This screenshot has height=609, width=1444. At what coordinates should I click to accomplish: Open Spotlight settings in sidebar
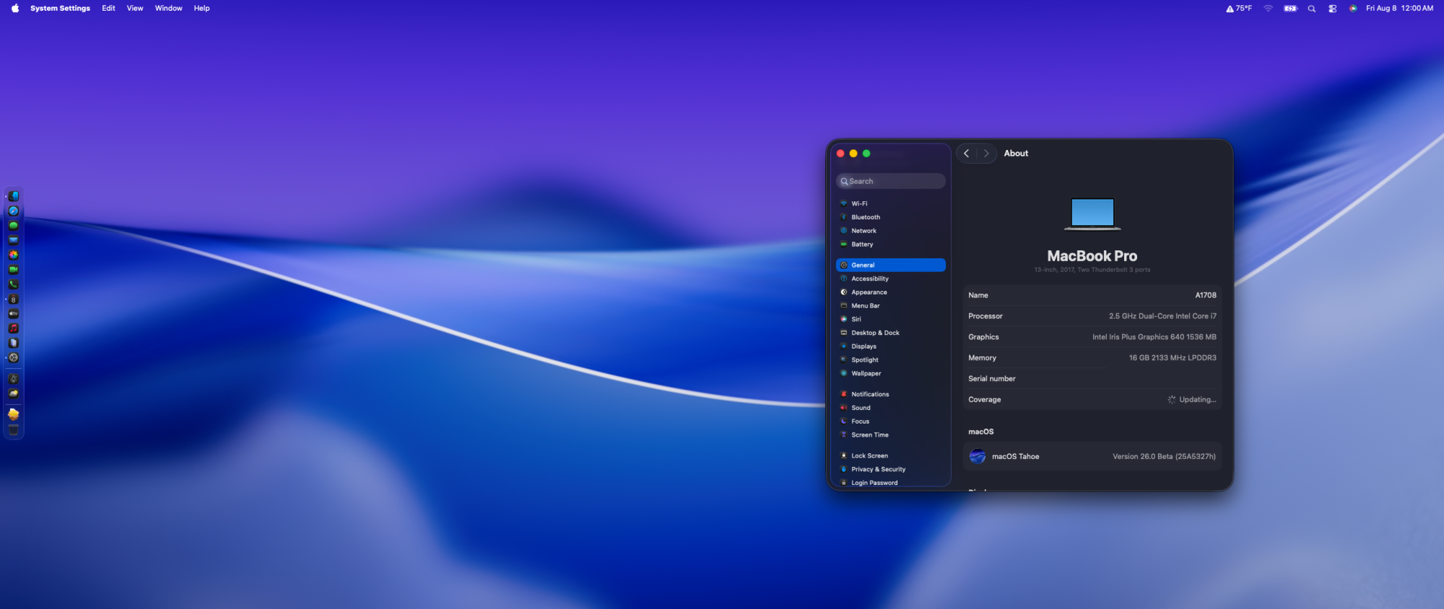[891, 360]
